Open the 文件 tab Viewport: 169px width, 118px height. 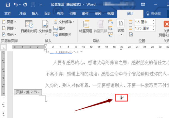(8, 13)
